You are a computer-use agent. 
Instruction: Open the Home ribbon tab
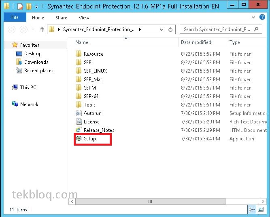pyautogui.click(x=38, y=18)
